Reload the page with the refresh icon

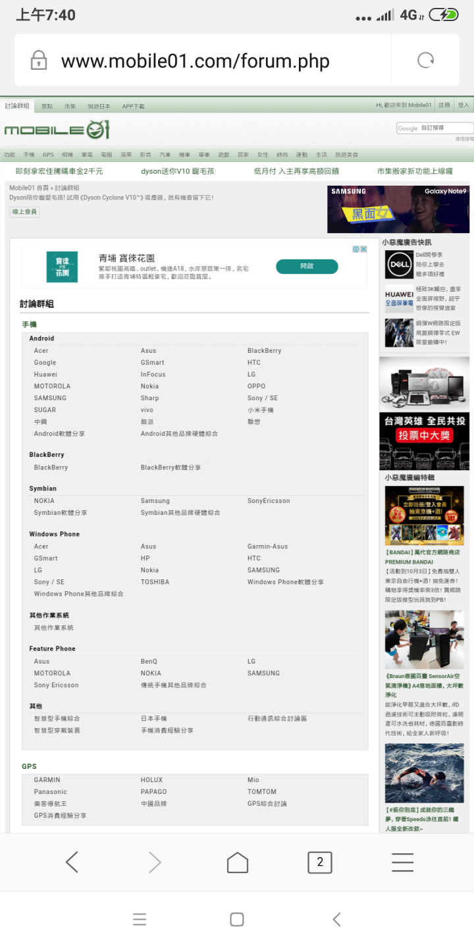pyautogui.click(x=426, y=61)
